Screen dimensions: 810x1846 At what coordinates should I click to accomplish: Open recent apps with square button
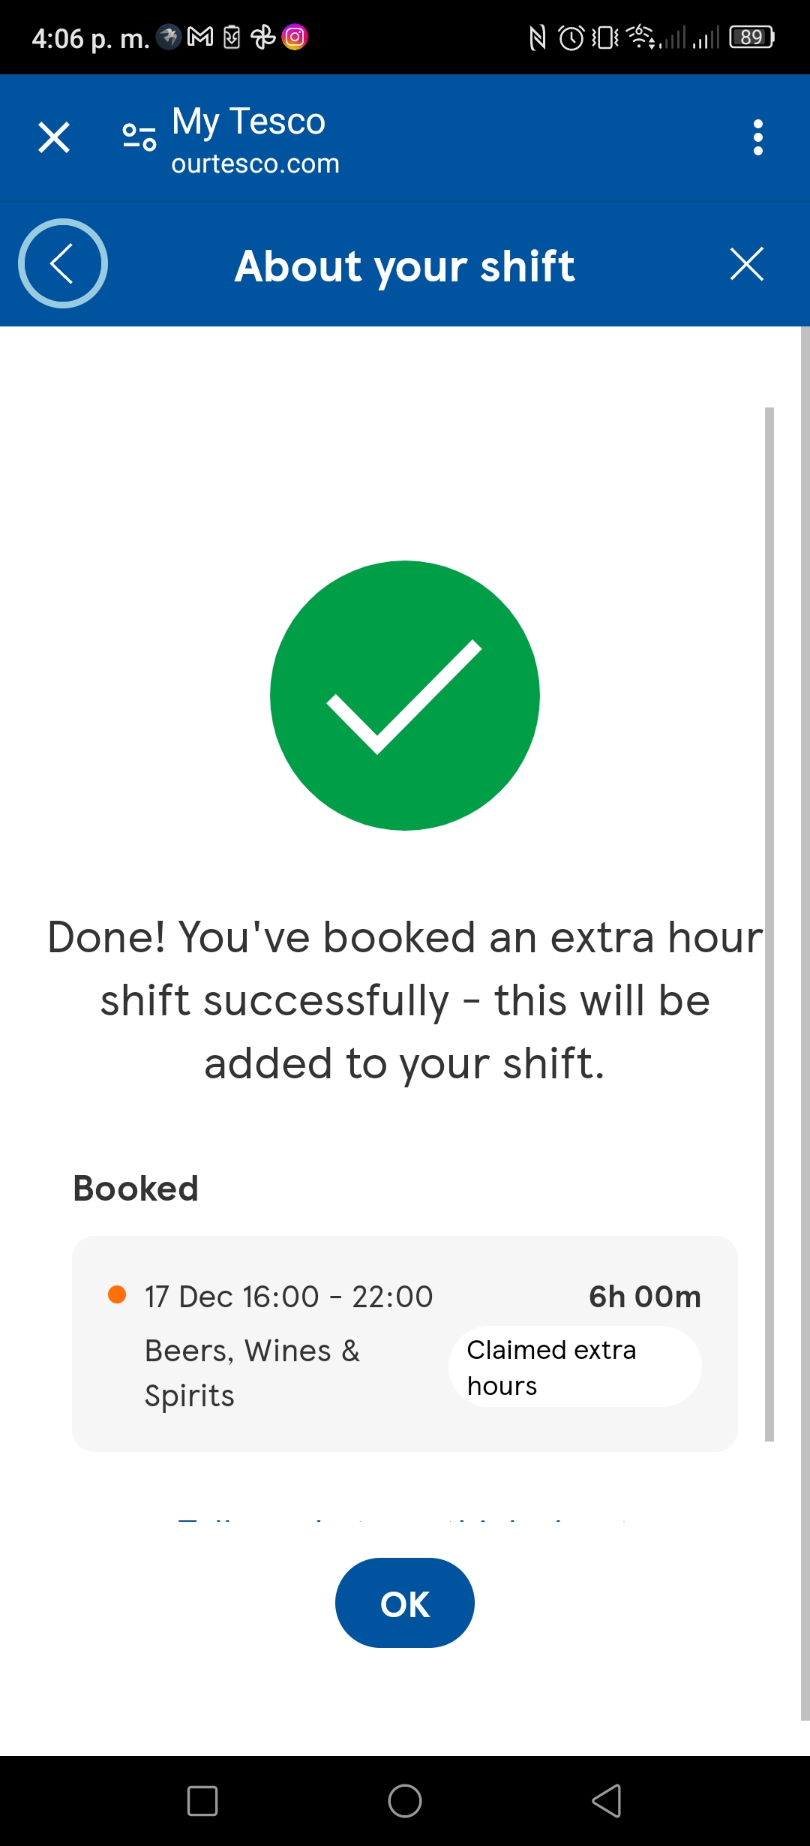(202, 1800)
